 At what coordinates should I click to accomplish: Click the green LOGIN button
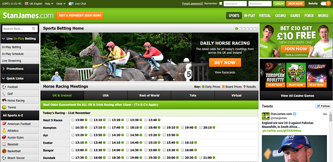[x=279, y=4]
